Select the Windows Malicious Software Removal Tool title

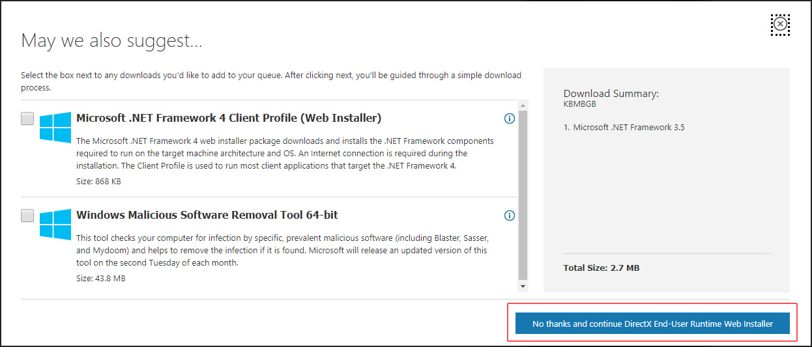coord(207,215)
